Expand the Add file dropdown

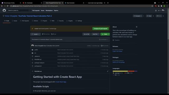[95, 34]
